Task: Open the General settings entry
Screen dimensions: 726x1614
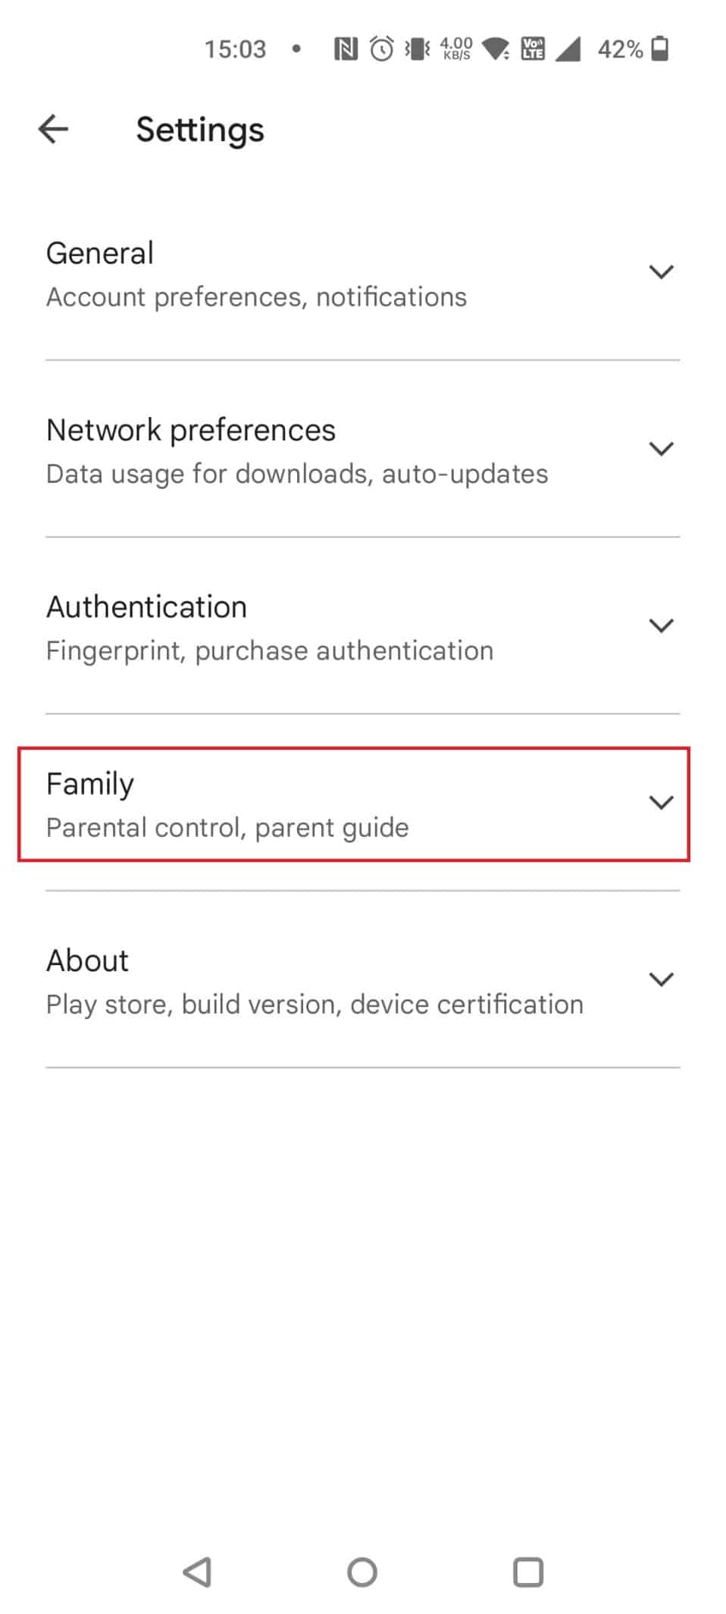Action: [362, 273]
